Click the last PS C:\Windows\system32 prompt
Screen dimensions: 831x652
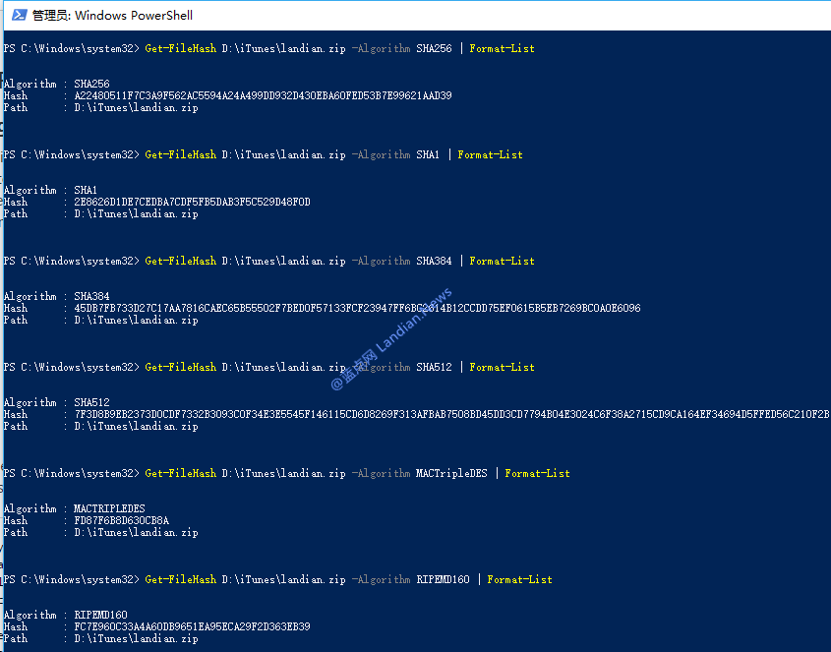[x=69, y=578]
